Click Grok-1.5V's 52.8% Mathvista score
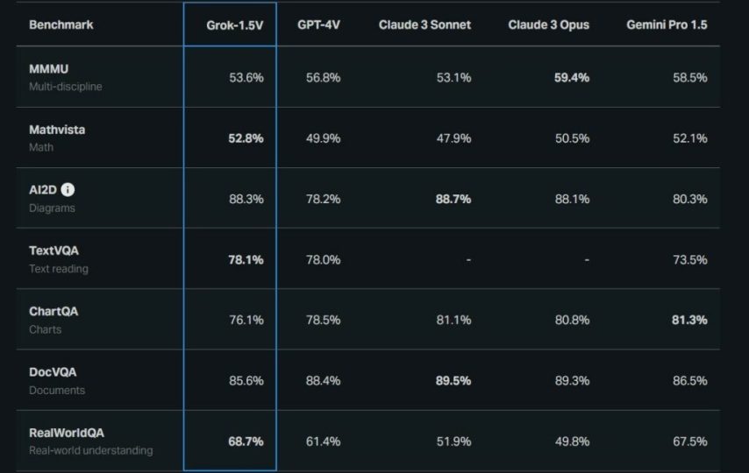This screenshot has width=749, height=473. coord(246,138)
